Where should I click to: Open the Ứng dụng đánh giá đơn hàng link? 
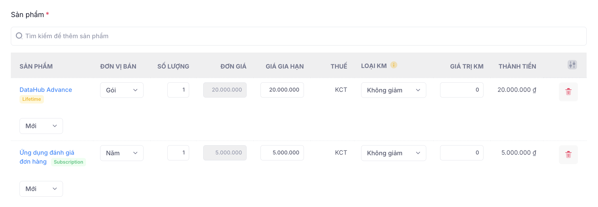47,153
